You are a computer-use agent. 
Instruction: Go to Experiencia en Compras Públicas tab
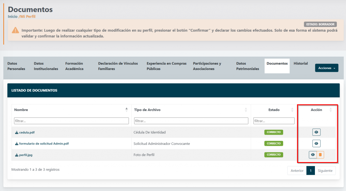click(167, 66)
